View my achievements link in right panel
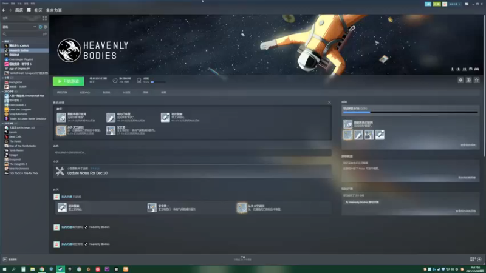This screenshot has width=486, height=273. pyautogui.click(x=468, y=145)
